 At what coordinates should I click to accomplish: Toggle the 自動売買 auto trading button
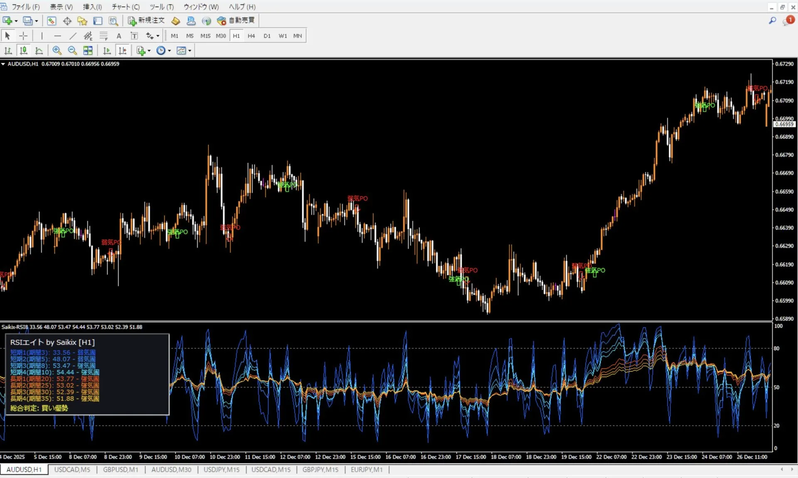[236, 20]
